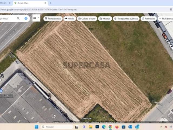Show hidden system tray icons
The image size is (173, 130).
pos(162,127)
